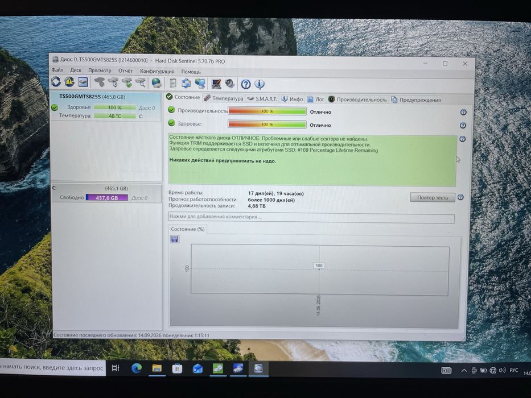Open the Диск menu
This screenshot has width=531, height=398.
(x=76, y=70)
